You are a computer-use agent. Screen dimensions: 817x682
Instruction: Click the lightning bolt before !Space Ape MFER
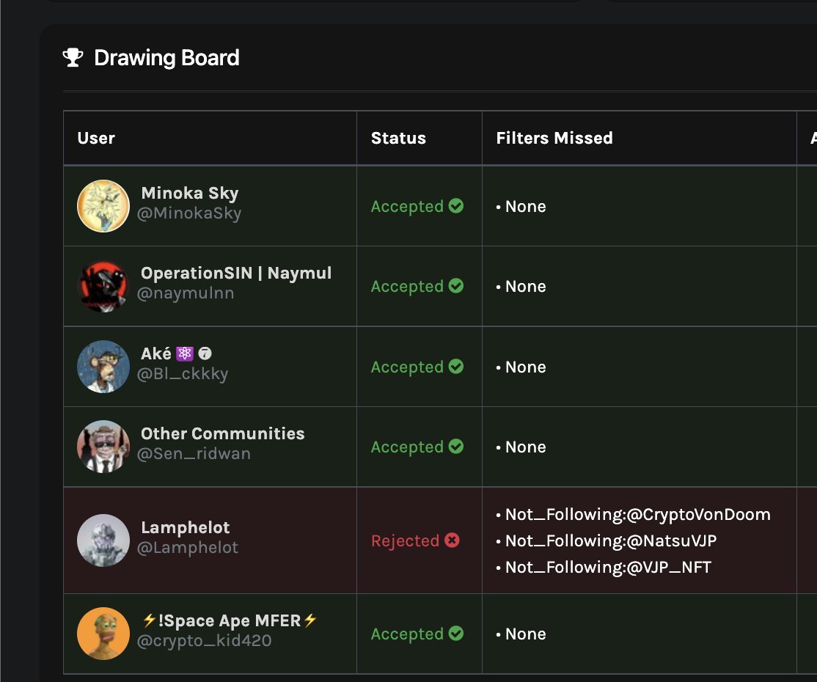(x=149, y=620)
